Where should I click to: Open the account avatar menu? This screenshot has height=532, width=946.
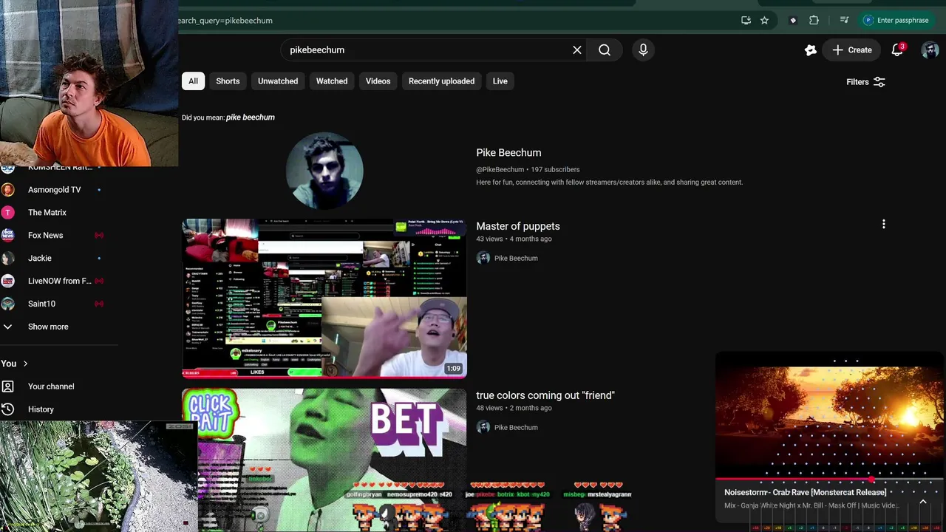[930, 50]
